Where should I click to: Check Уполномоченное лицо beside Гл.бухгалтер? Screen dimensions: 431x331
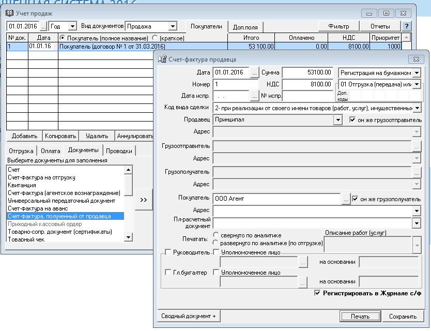(217, 272)
